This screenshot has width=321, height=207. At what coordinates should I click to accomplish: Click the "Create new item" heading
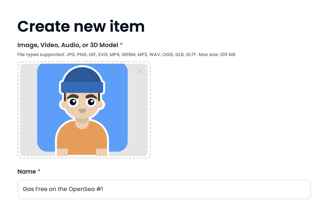(81, 27)
